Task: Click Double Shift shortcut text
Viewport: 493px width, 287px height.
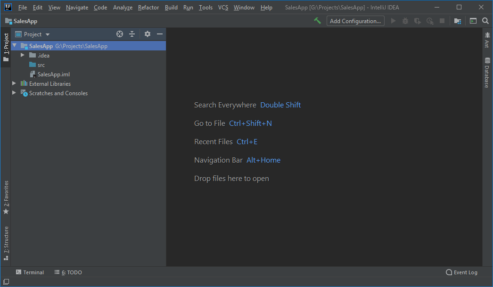Action: (x=280, y=105)
